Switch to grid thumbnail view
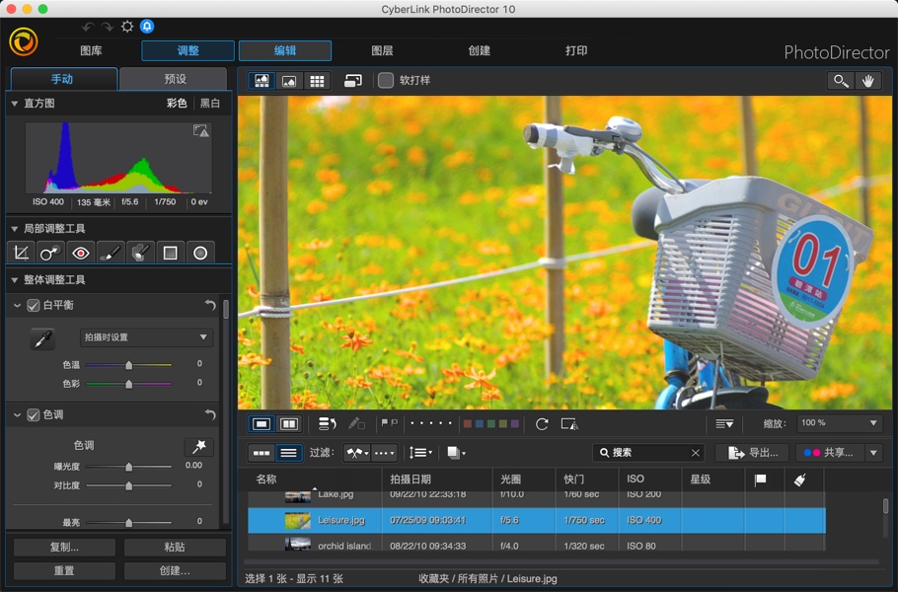This screenshot has width=898, height=592. (x=317, y=80)
